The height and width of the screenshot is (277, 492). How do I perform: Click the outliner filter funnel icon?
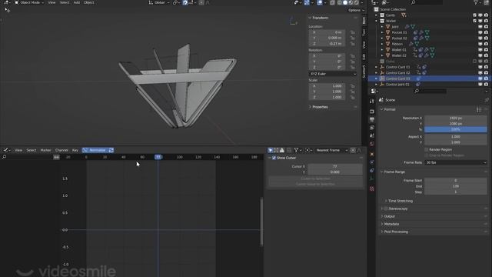(476, 2)
